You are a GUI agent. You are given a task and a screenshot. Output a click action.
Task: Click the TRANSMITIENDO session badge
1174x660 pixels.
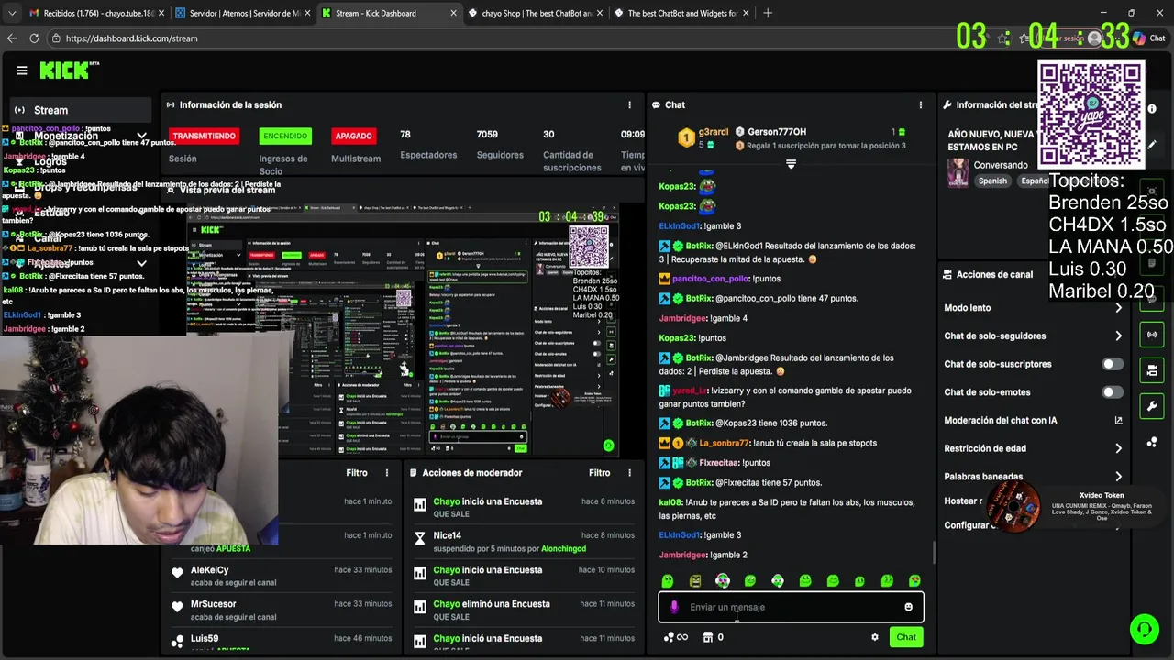point(204,136)
